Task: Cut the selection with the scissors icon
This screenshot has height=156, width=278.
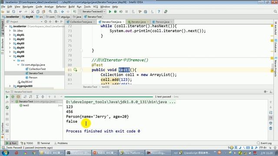Action: (x=33, y=12)
